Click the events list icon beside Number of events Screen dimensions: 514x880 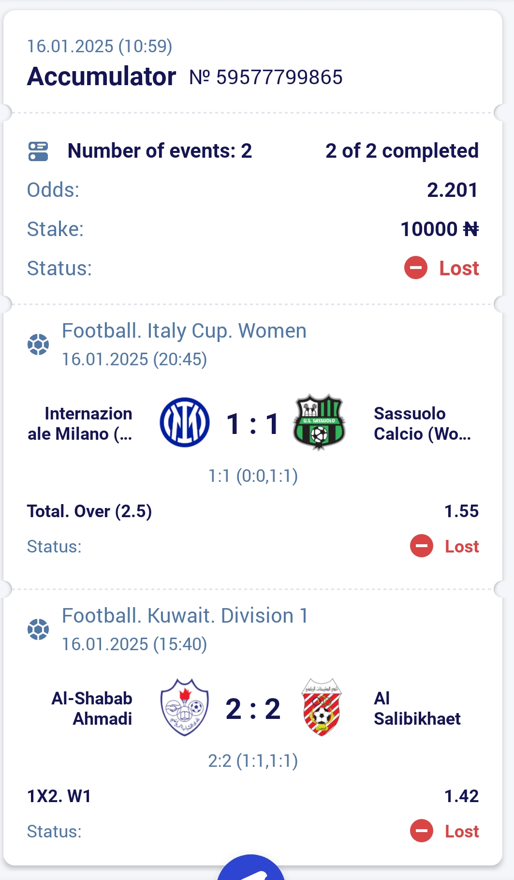[38, 151]
